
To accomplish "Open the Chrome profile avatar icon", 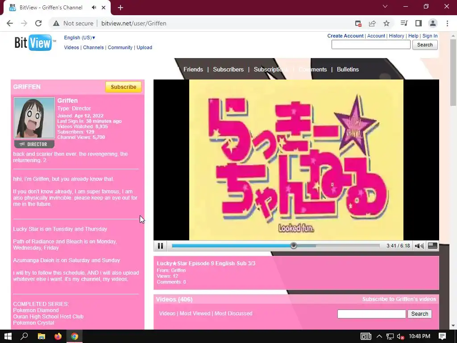I will pyautogui.click(x=433, y=23).
